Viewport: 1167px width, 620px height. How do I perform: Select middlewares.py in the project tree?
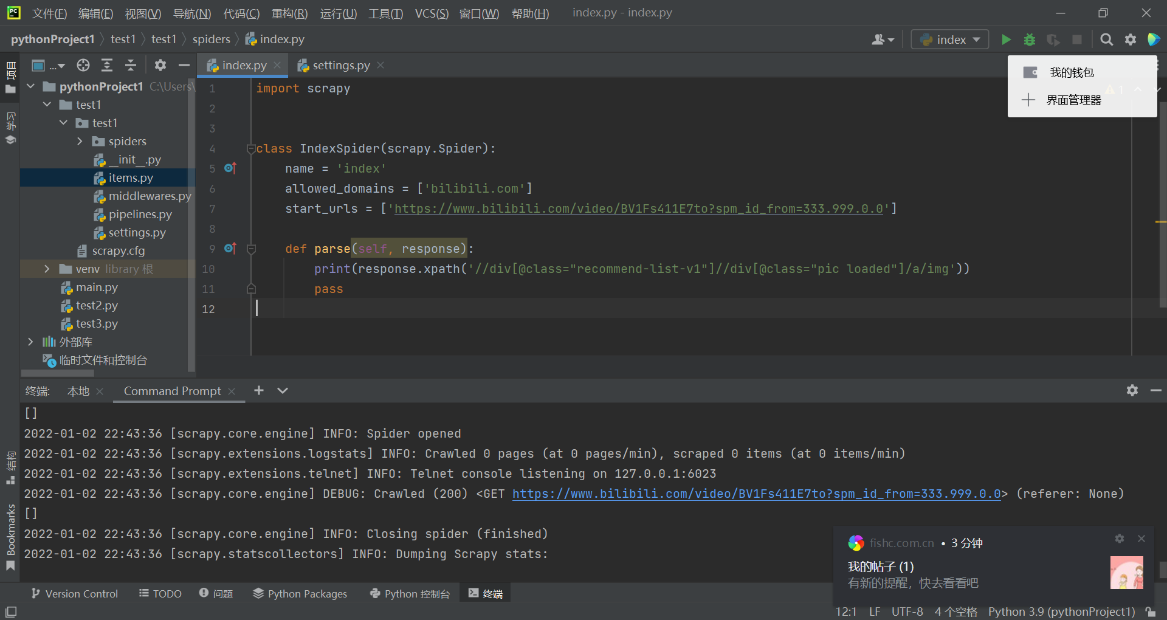[142, 196]
